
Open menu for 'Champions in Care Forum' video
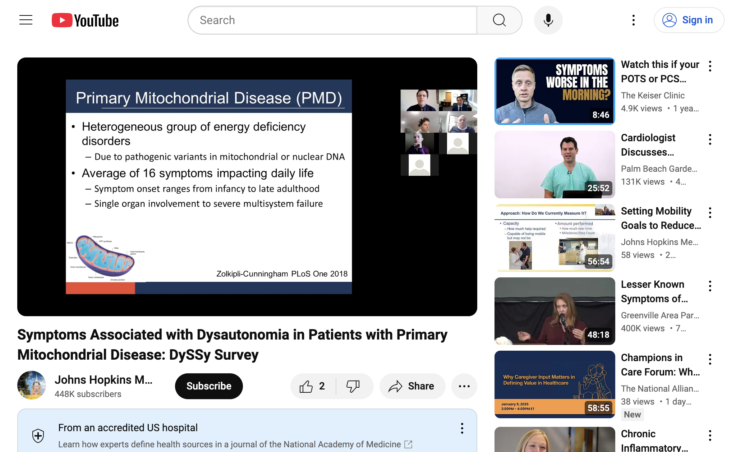click(710, 359)
